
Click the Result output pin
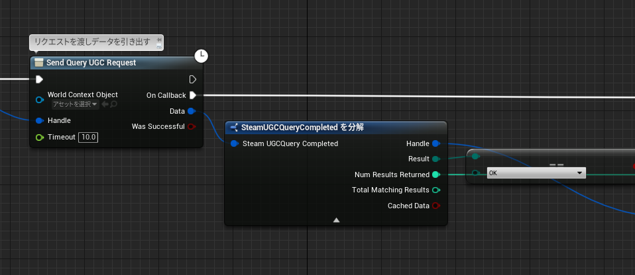pyautogui.click(x=436, y=159)
